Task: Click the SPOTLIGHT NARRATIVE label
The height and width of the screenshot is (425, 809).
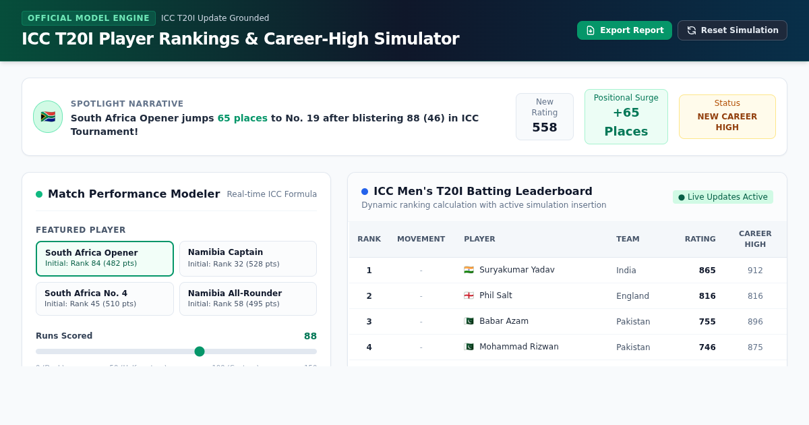Action: click(127, 104)
